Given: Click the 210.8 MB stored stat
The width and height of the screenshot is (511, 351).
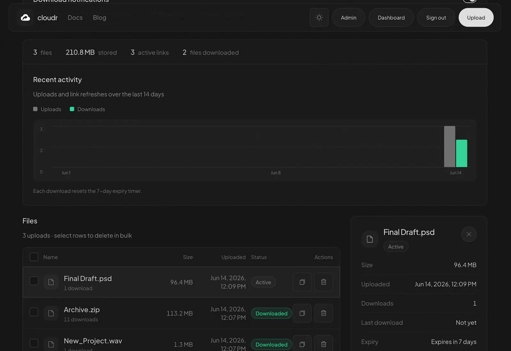Looking at the screenshot, I should [91, 52].
